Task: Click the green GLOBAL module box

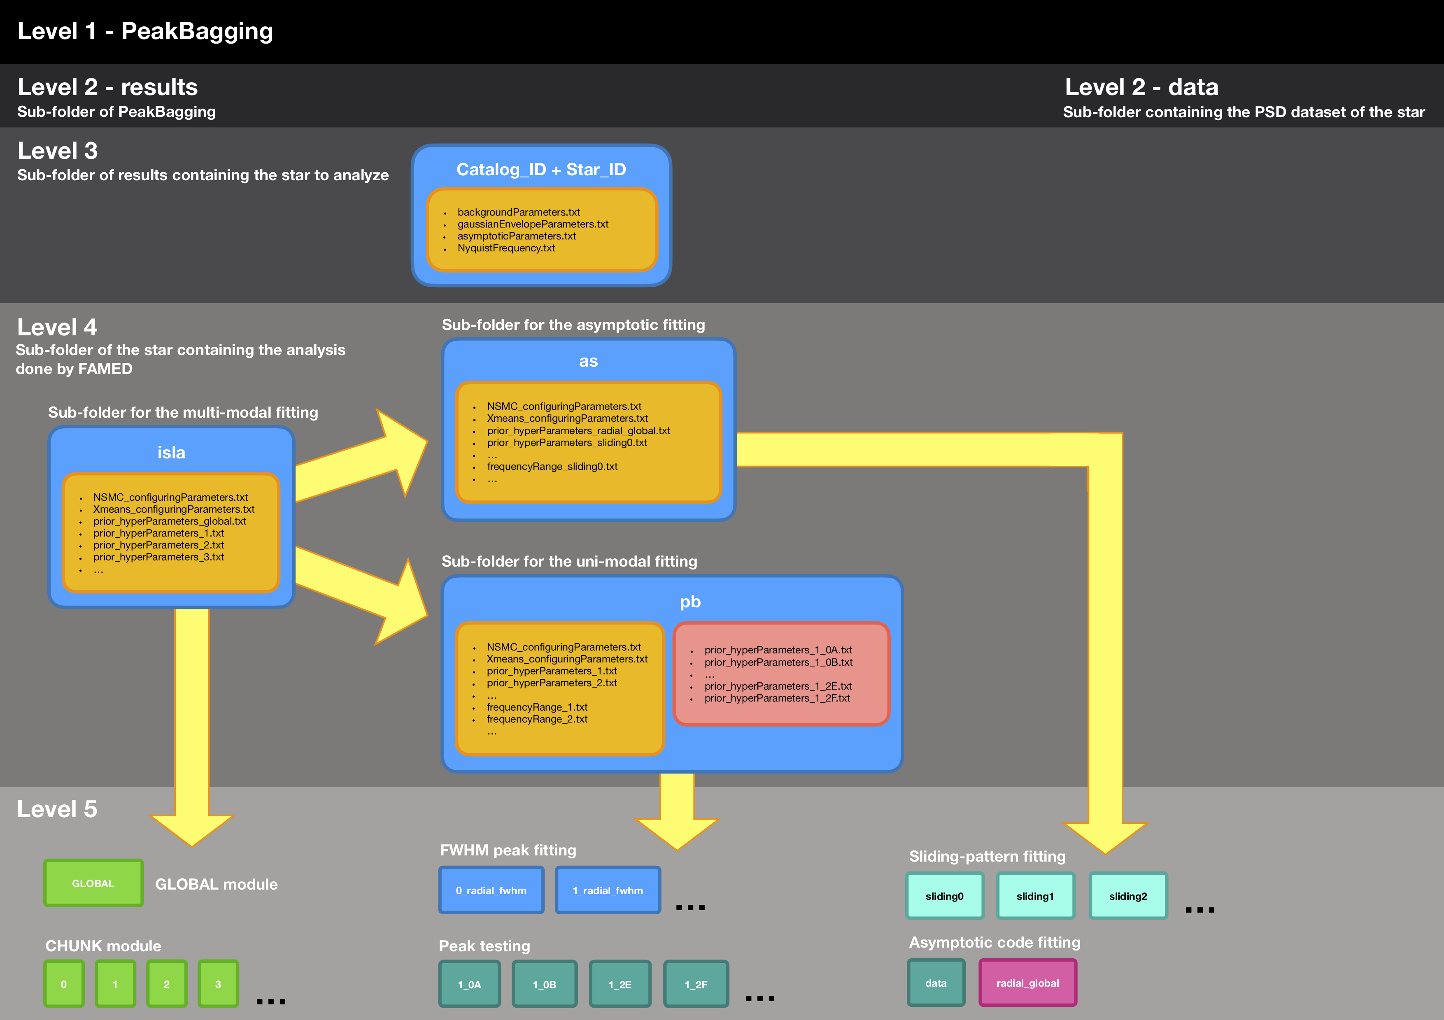Action: click(93, 883)
